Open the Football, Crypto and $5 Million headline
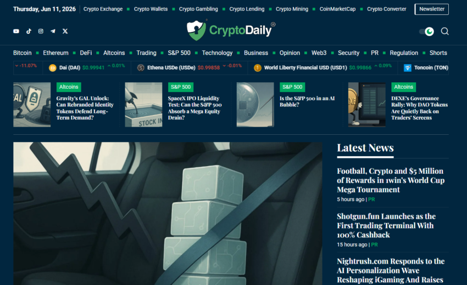 coord(391,180)
